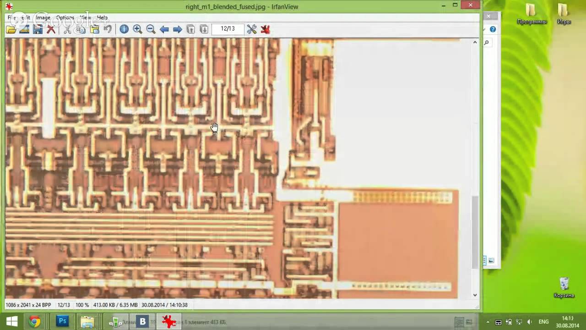
Task: Switch to IrfanView taskbar button
Action: click(x=169, y=322)
